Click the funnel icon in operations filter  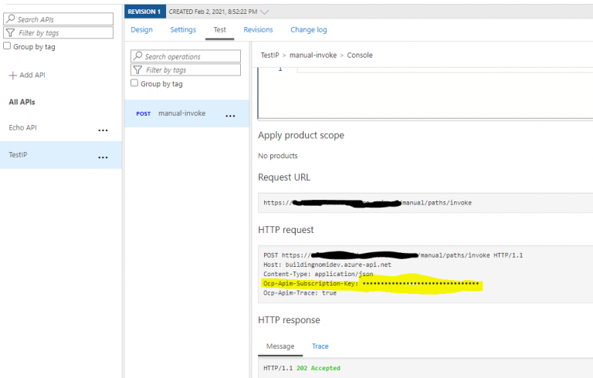click(x=137, y=70)
